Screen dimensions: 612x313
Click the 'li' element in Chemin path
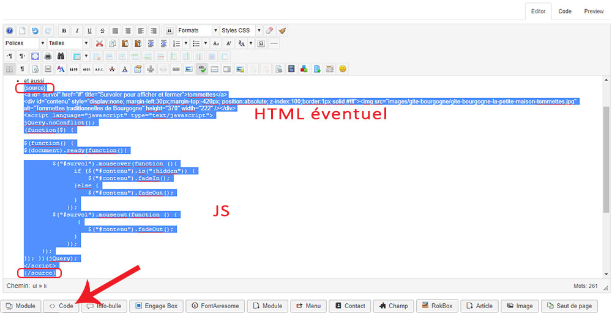(x=45, y=286)
